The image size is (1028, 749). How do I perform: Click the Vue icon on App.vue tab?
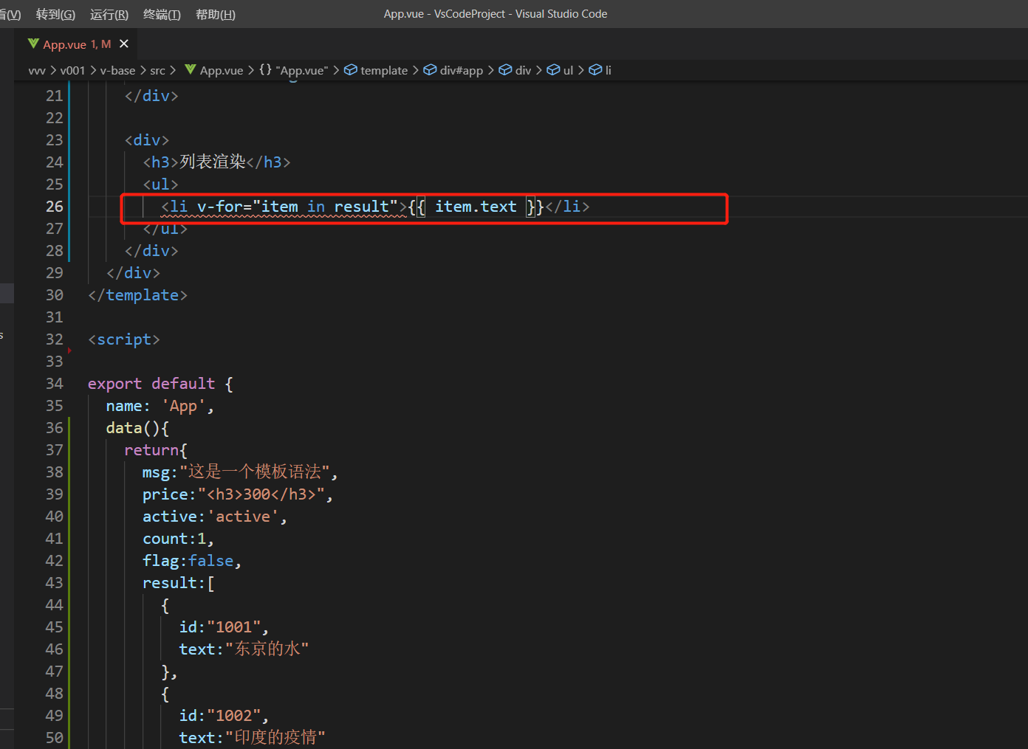[x=33, y=44]
